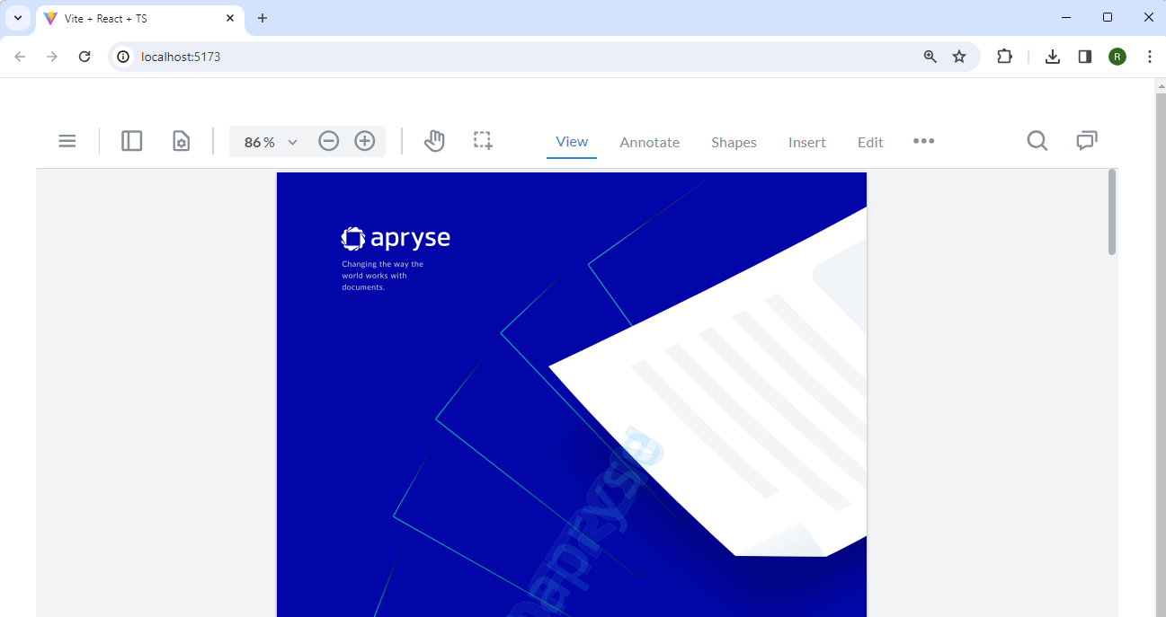
Task: Open view controls page settings
Action: coord(182,141)
